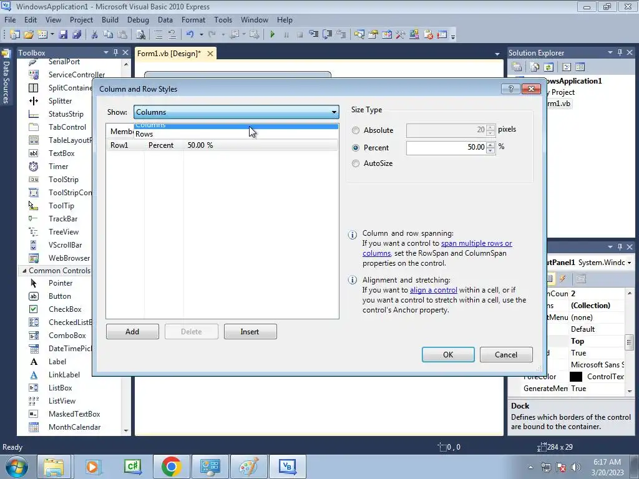Click the Paste toolbar icon
Image resolution: width=639 pixels, height=479 pixels.
click(x=122, y=35)
